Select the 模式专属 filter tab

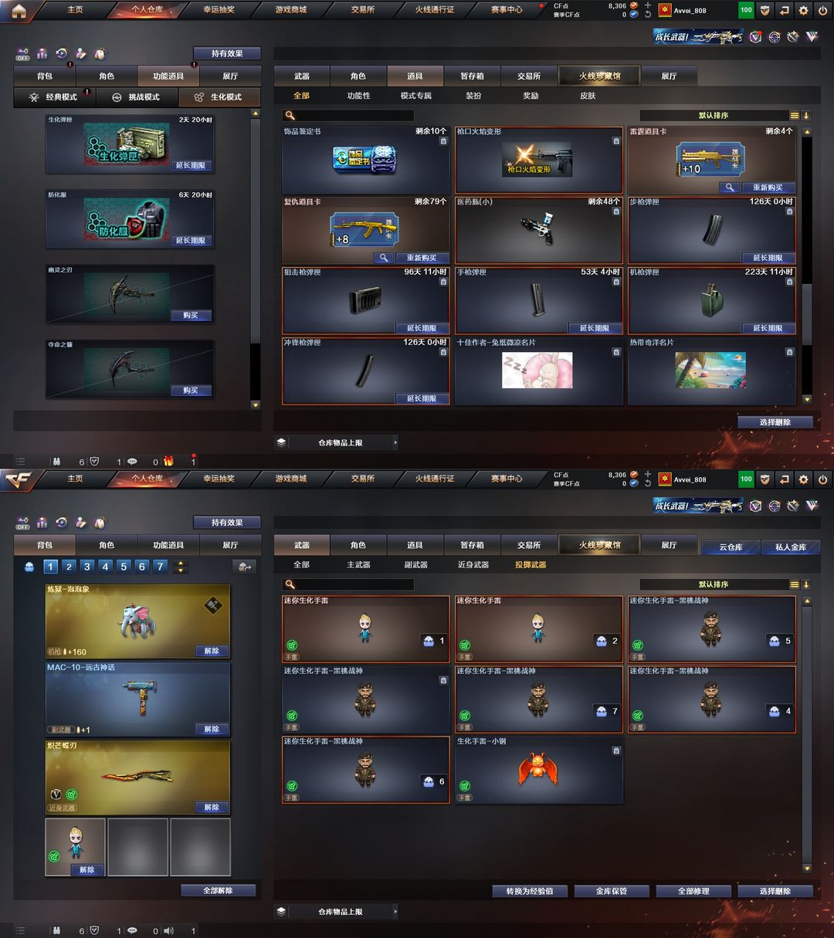pos(416,96)
